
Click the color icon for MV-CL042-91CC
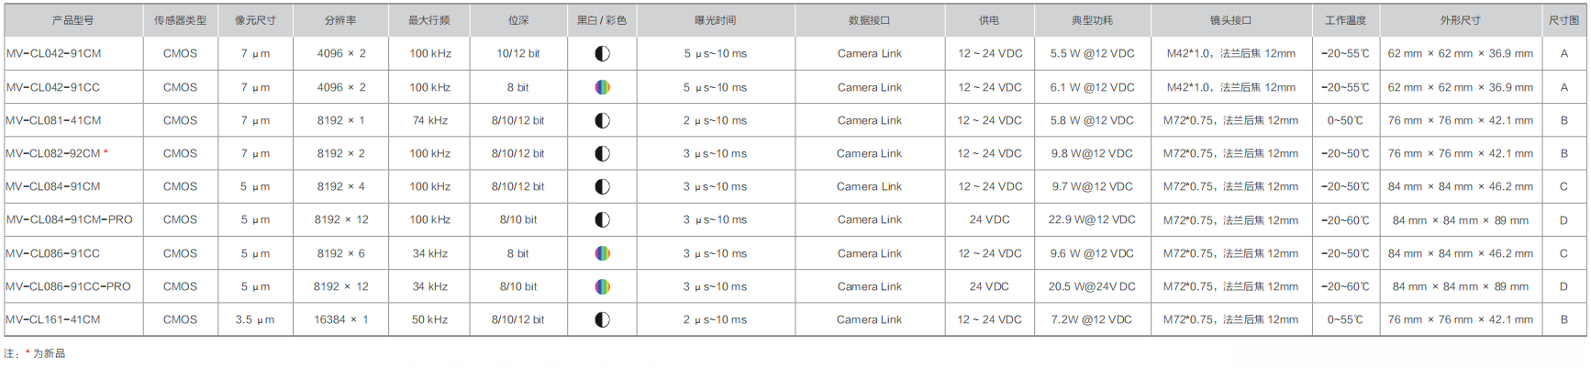click(x=602, y=87)
